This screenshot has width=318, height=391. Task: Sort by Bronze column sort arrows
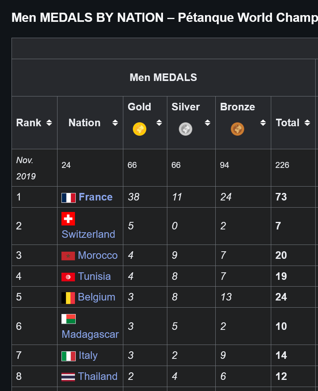[x=263, y=123]
